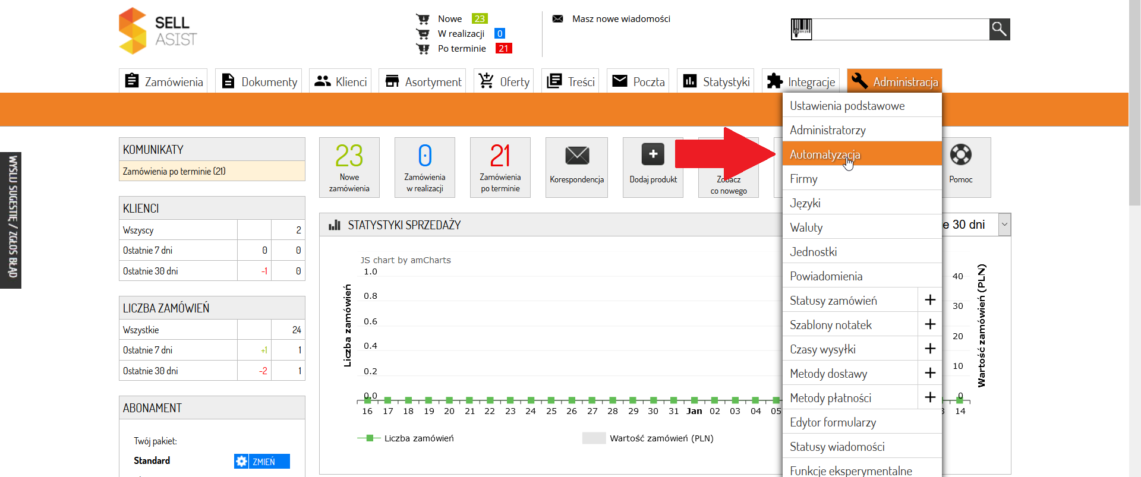Select Metody dostawy menu item
This screenshot has height=477, width=1141.
tap(850, 374)
